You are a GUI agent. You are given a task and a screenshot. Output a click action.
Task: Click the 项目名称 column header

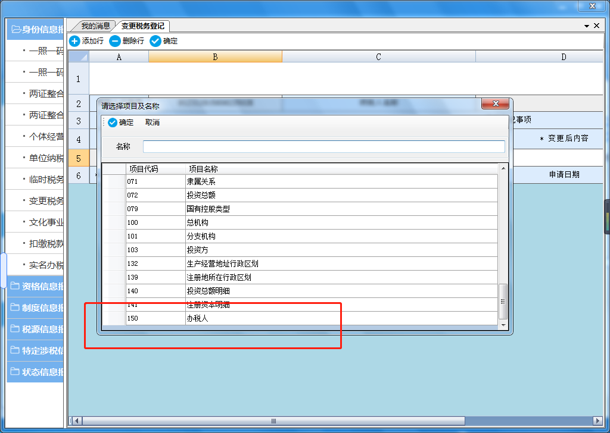(341, 169)
